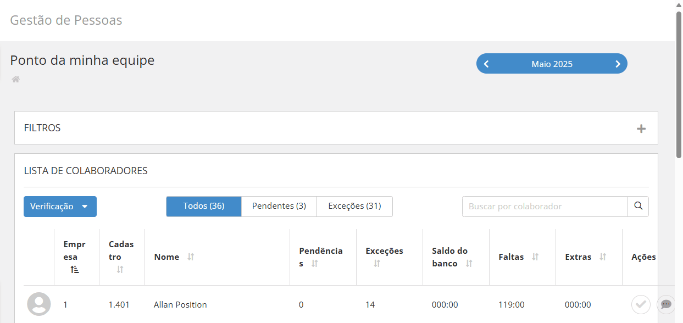Click the home breadcrumb icon
This screenshot has width=683, height=323.
click(x=16, y=79)
